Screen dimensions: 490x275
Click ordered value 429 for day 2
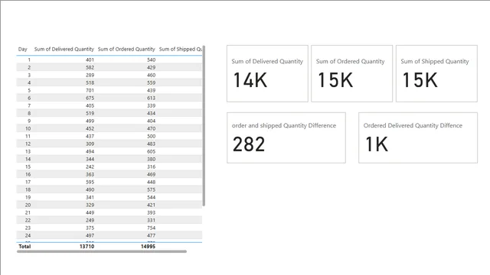pos(152,67)
